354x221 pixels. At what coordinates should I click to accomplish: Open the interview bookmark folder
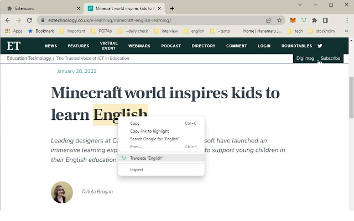166,31
